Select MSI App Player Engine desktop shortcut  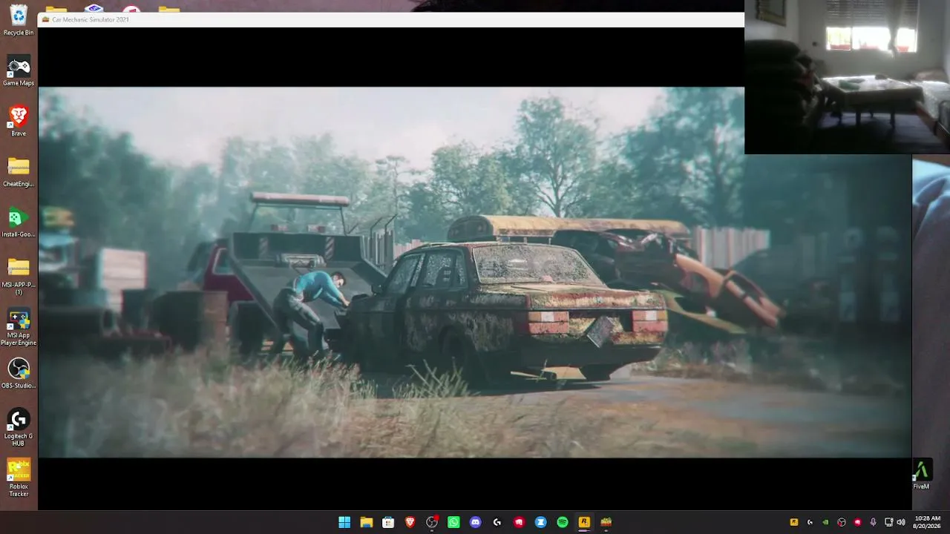tap(19, 326)
